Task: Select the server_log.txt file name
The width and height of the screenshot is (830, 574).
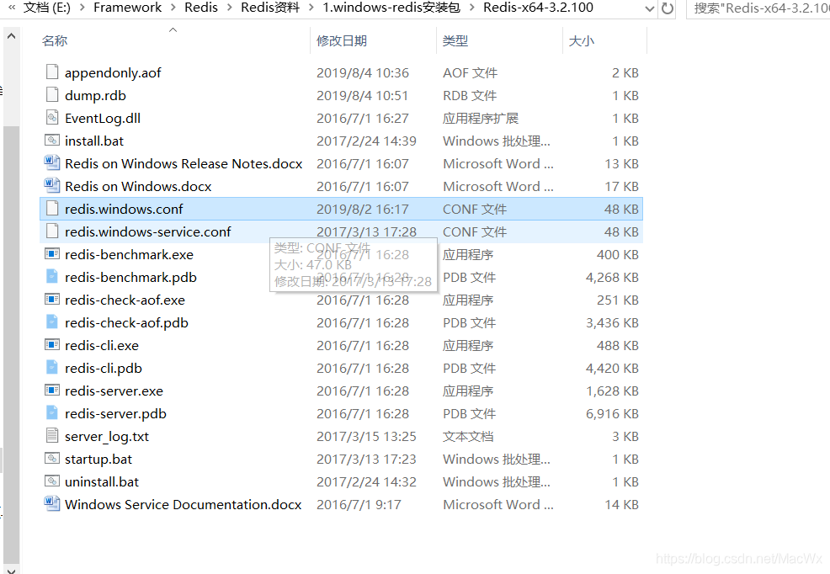Action: (107, 437)
